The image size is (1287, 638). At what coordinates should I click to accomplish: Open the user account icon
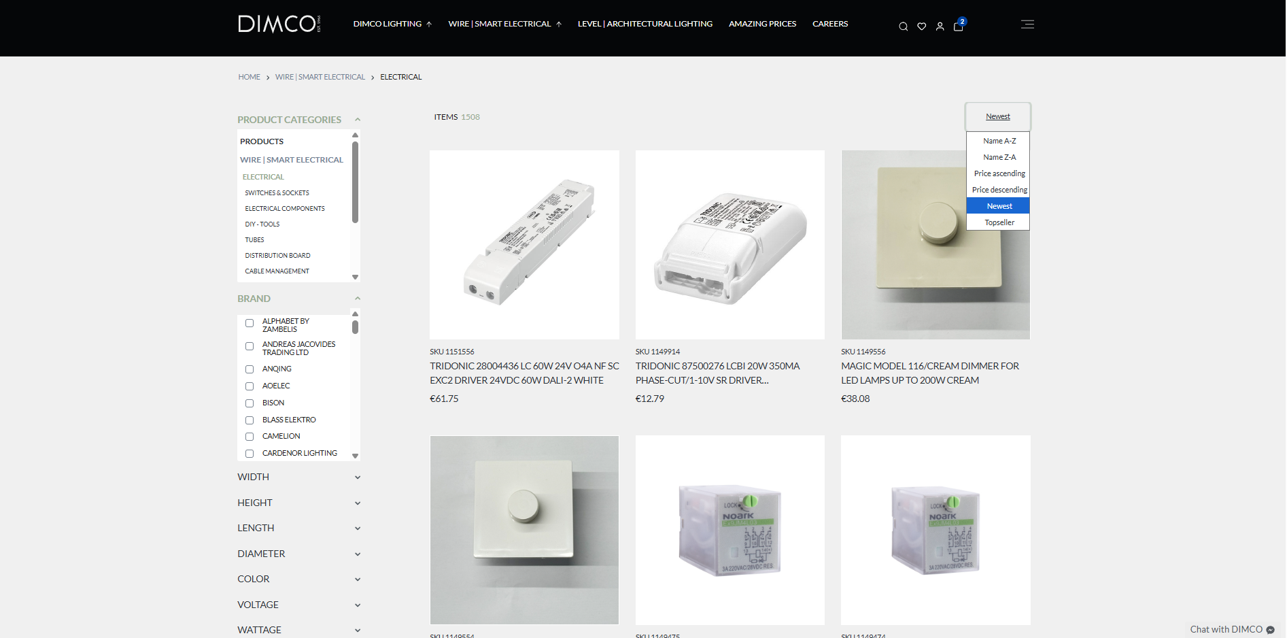click(940, 27)
